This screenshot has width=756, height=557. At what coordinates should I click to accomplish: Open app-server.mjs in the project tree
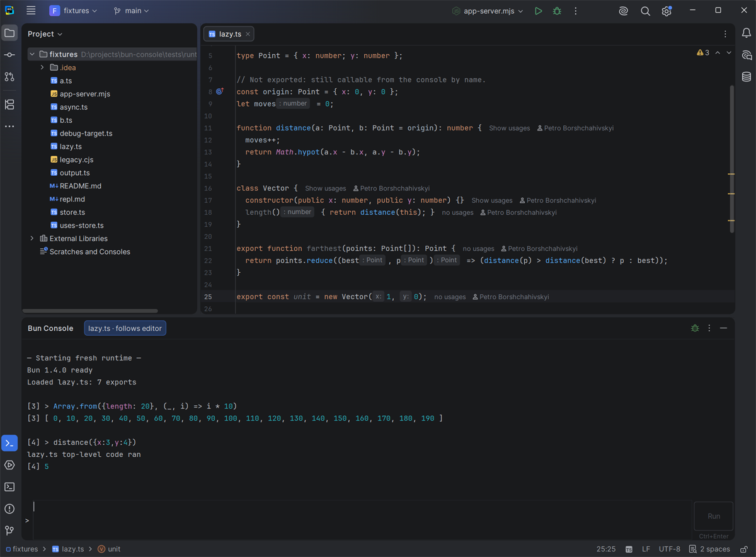point(79,94)
